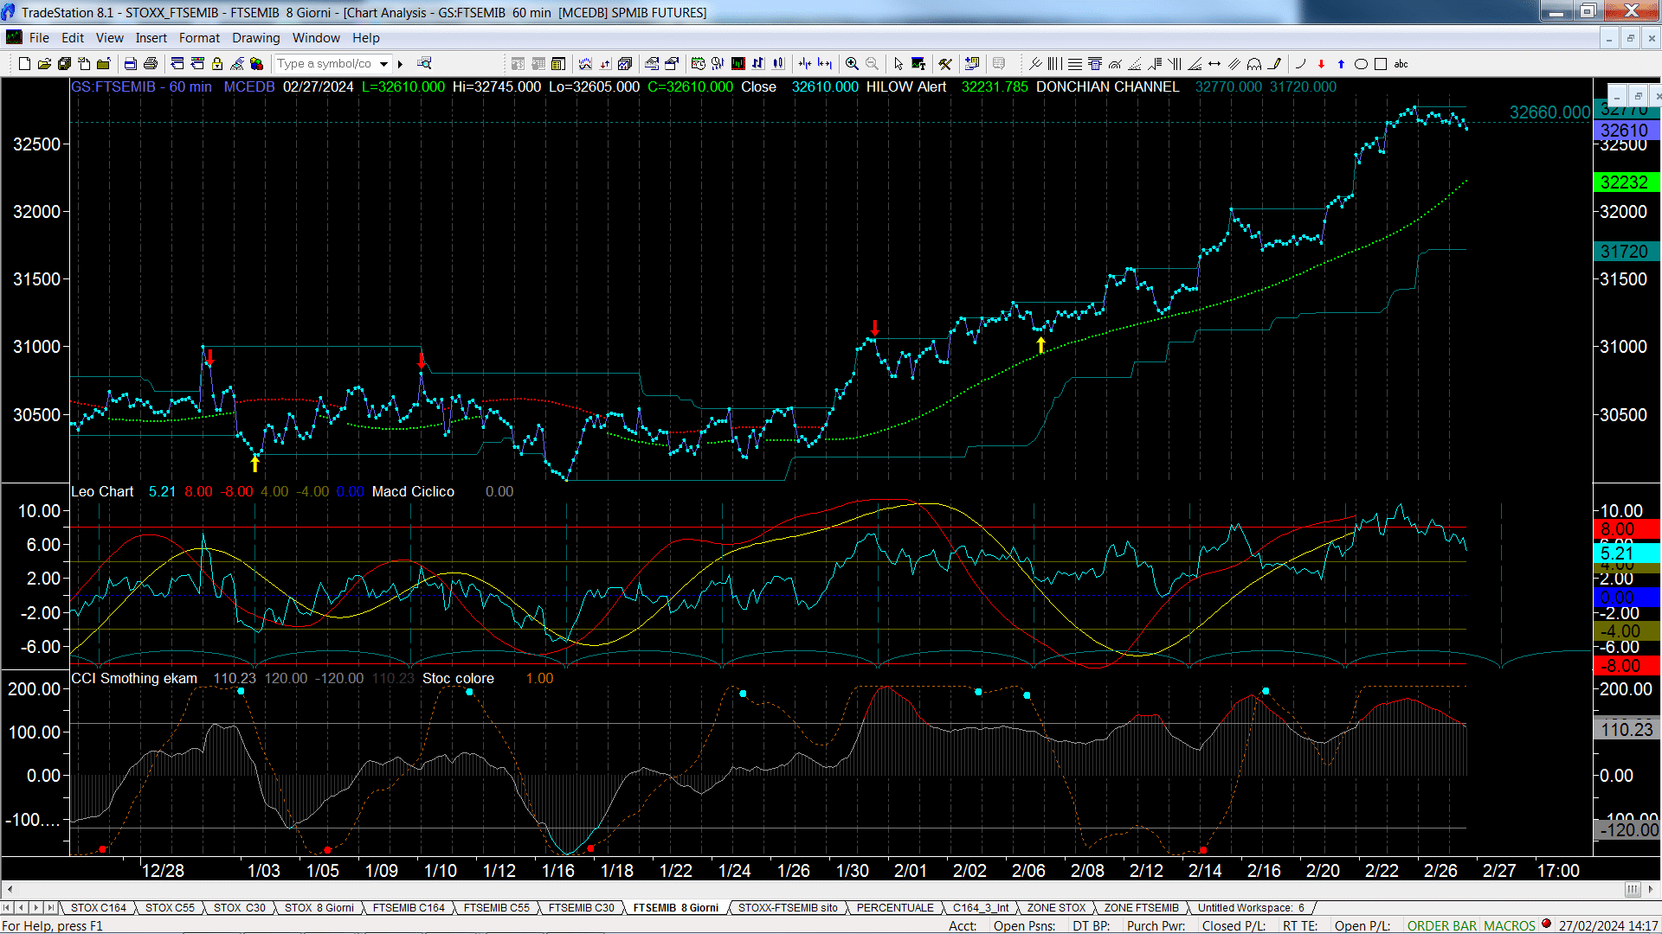The height and width of the screenshot is (934, 1662).
Task: Switch to the STOXX-FTSEMIB sito tab
Action: (788, 908)
